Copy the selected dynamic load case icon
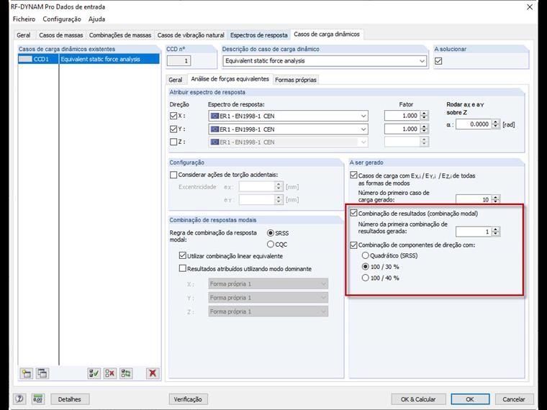547x410 pixels. point(42,373)
